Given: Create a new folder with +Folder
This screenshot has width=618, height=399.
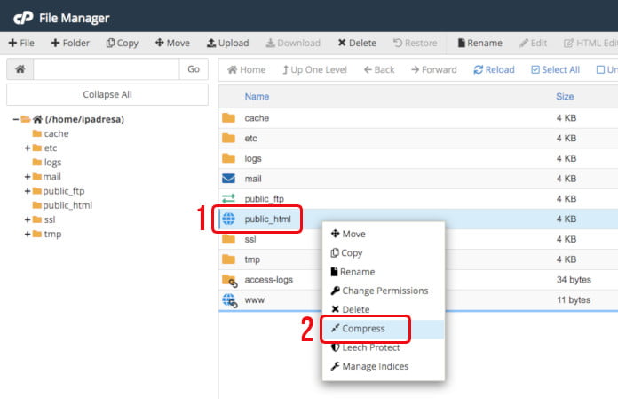Looking at the screenshot, I should click(x=70, y=43).
